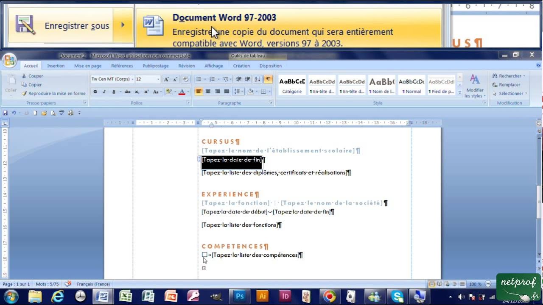
Task: Save document via Quick Access floppy icon
Action: [5, 113]
